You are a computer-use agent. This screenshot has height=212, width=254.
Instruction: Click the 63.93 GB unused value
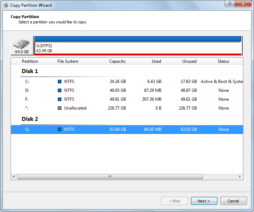[189, 129]
